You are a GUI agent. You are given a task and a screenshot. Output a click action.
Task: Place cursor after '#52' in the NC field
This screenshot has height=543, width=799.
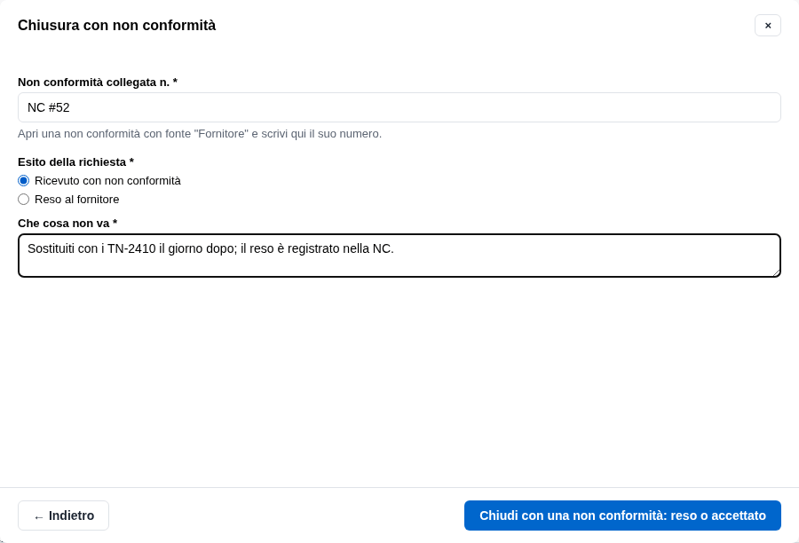[70, 107]
